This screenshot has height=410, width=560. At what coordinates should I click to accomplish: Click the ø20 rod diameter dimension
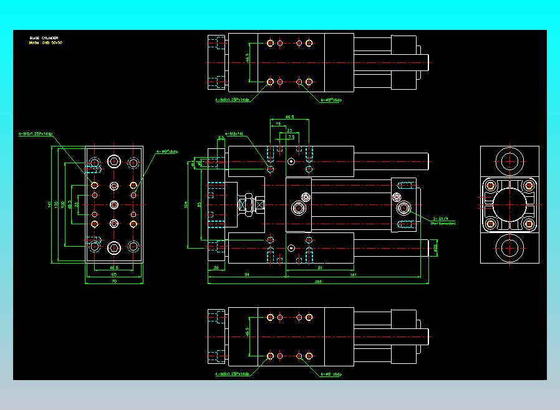(x=435, y=247)
